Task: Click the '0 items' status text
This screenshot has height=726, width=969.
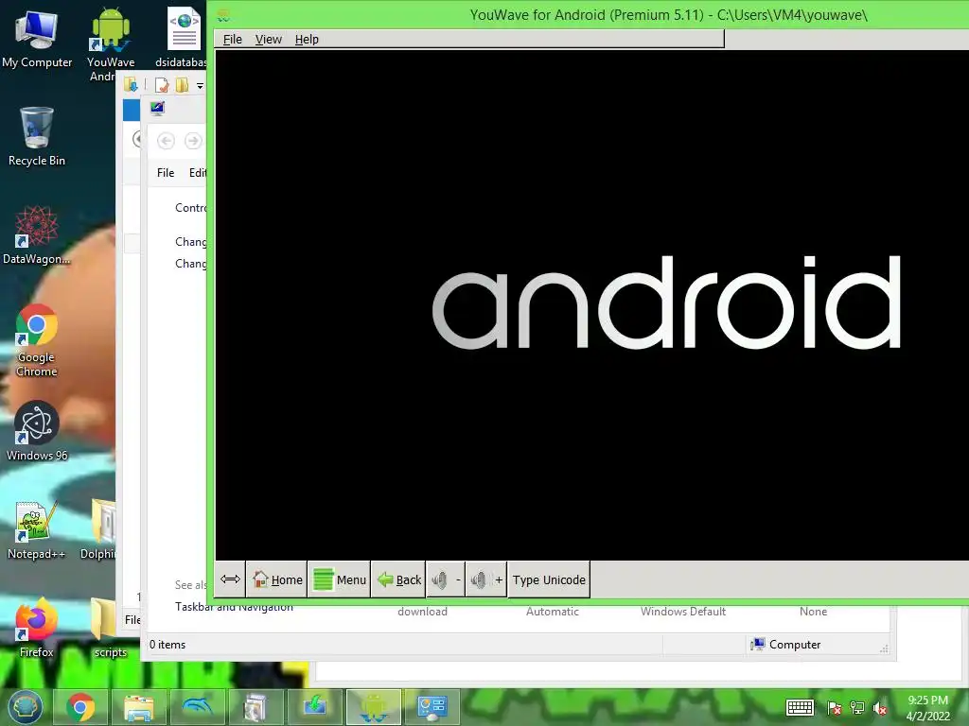Action: coord(167,645)
